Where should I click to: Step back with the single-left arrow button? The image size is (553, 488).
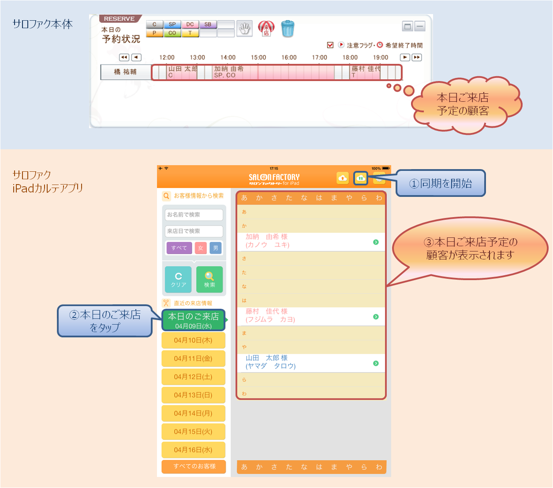[x=137, y=57]
